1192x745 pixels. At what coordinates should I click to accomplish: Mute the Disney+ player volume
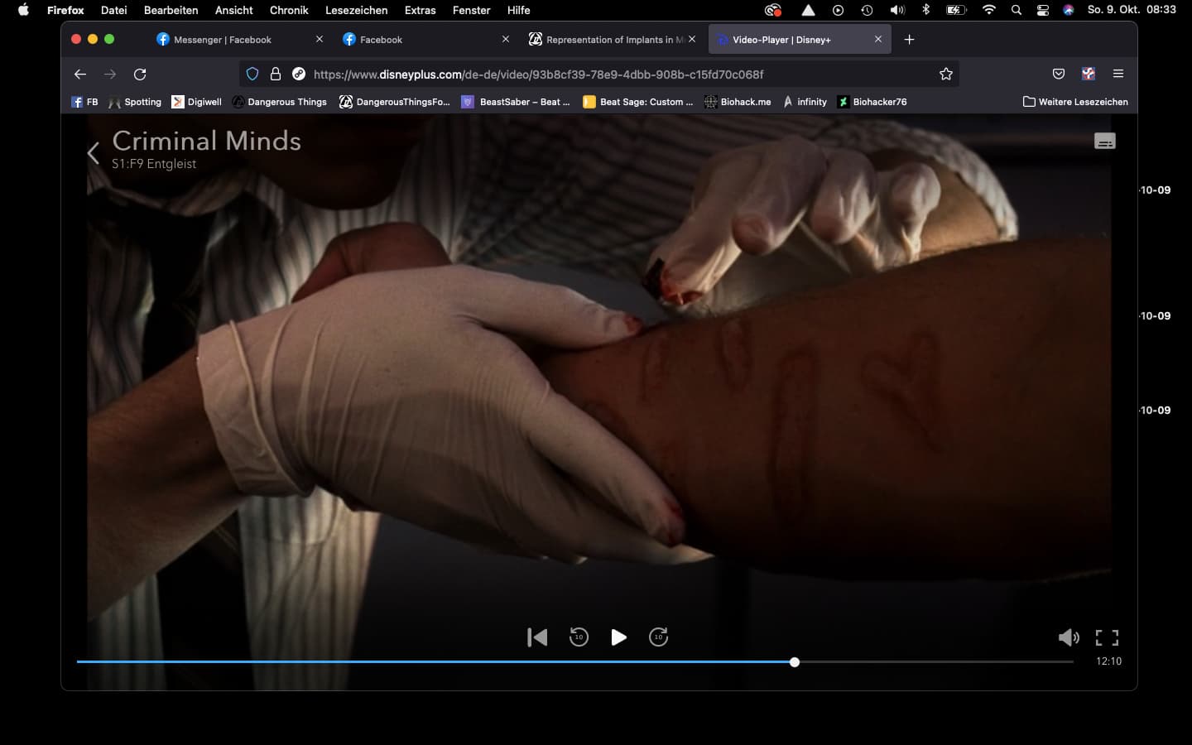[x=1069, y=637]
